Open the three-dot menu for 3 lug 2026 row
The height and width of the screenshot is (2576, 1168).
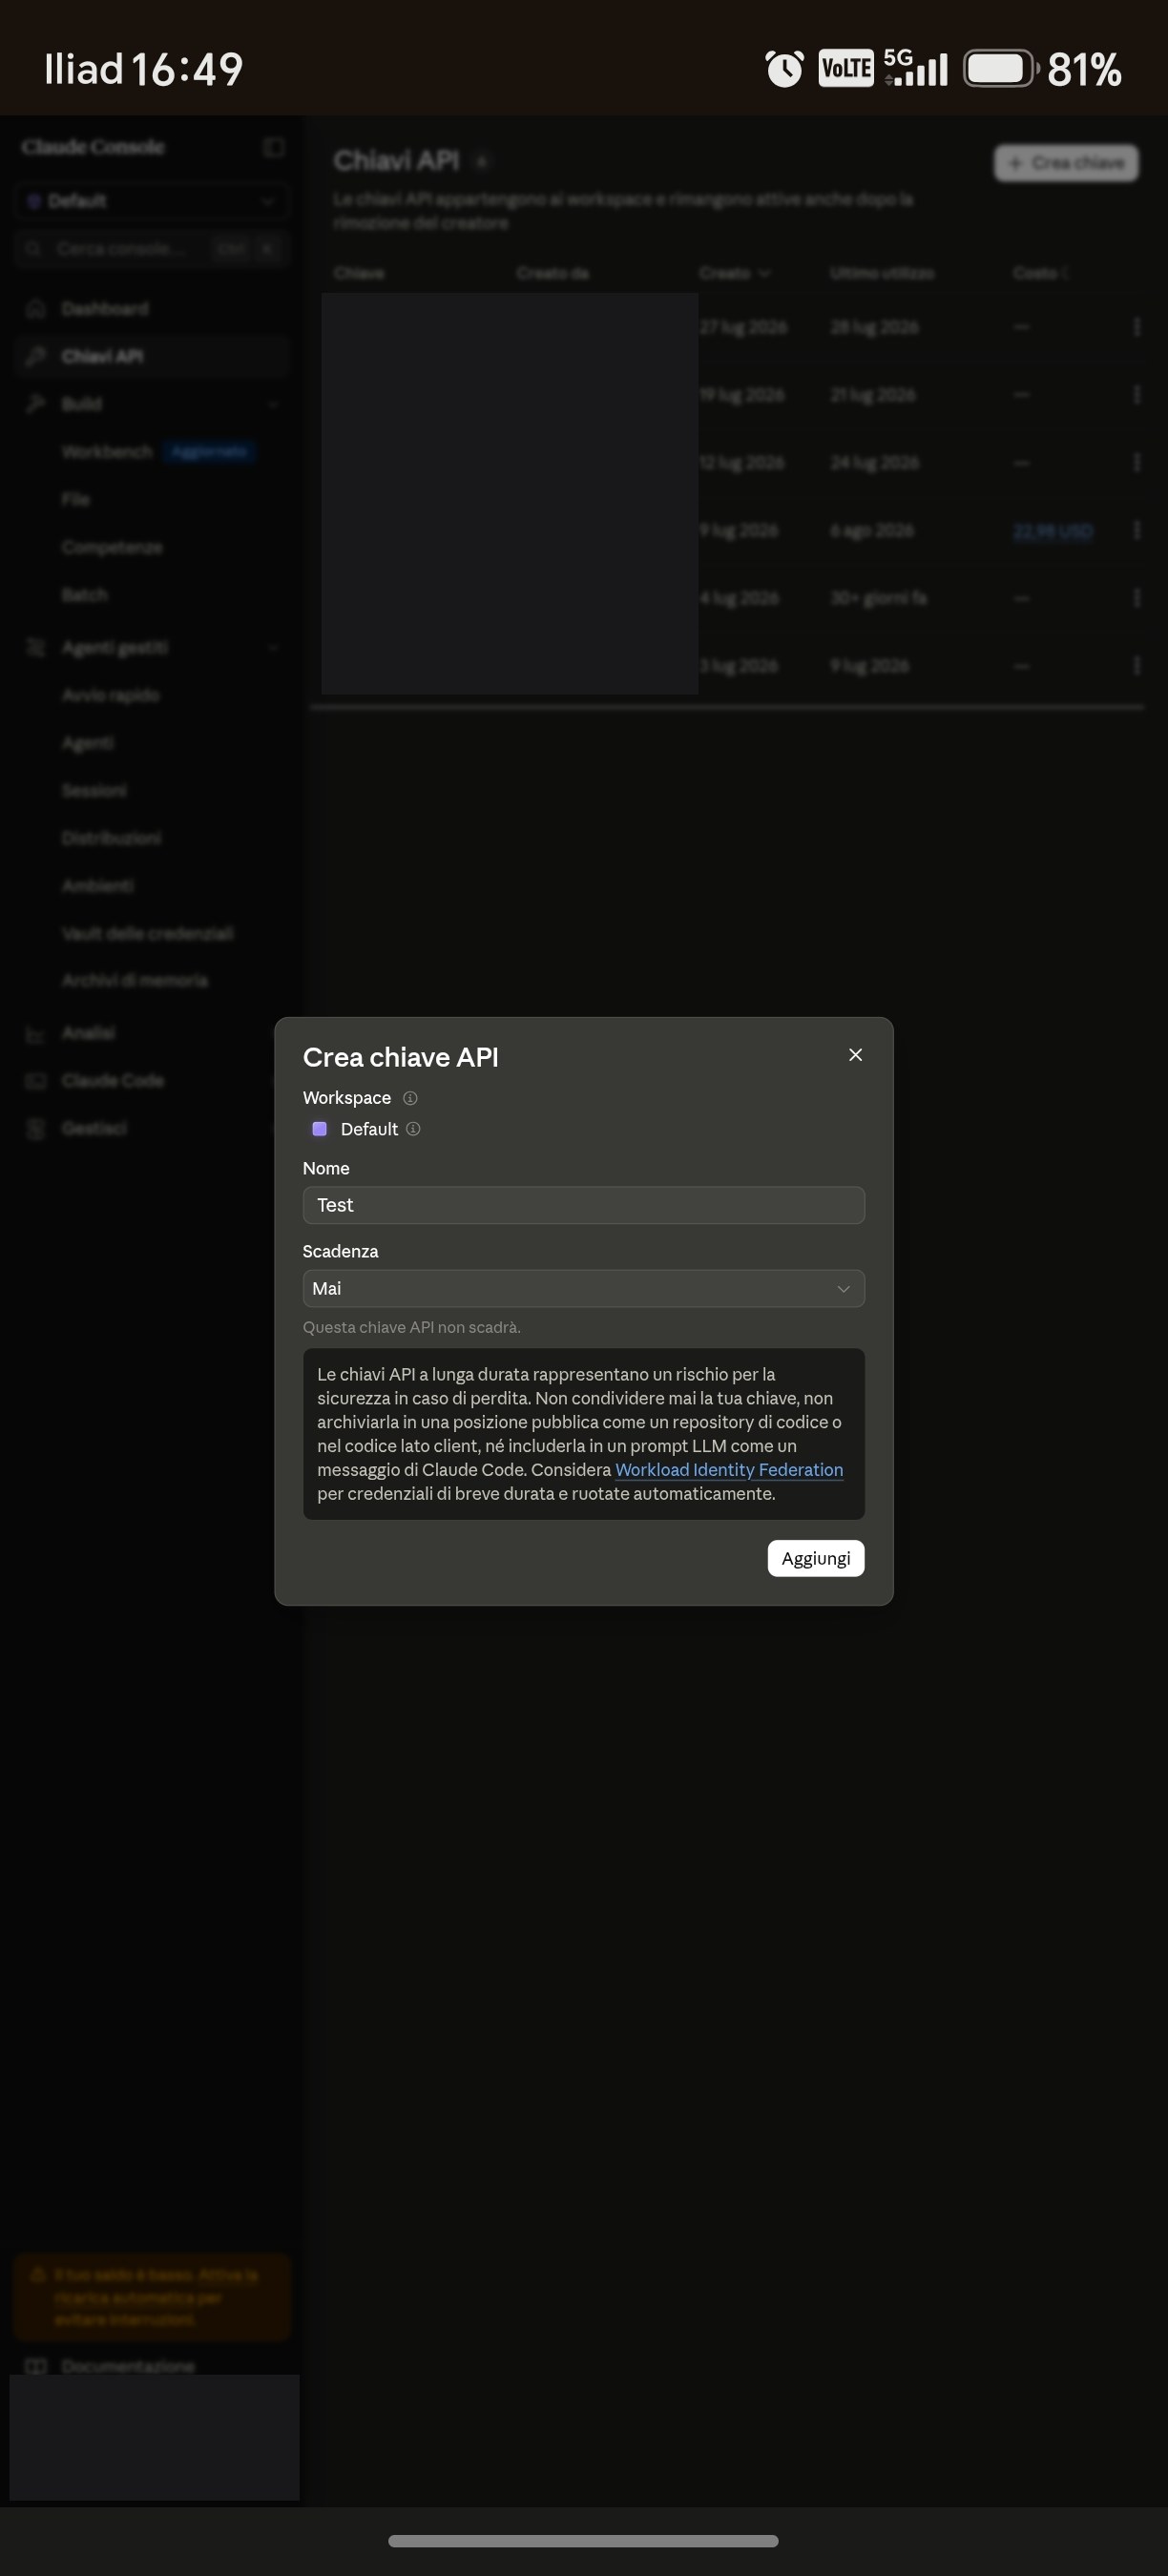(1136, 666)
